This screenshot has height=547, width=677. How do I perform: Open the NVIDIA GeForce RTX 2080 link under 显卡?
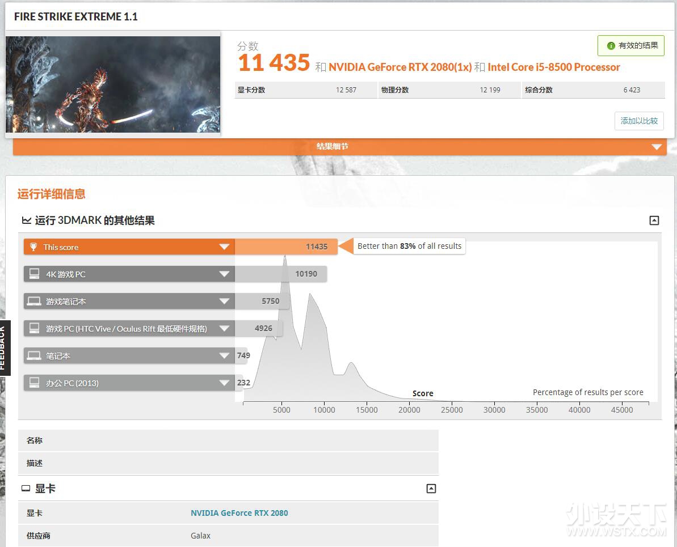239,513
